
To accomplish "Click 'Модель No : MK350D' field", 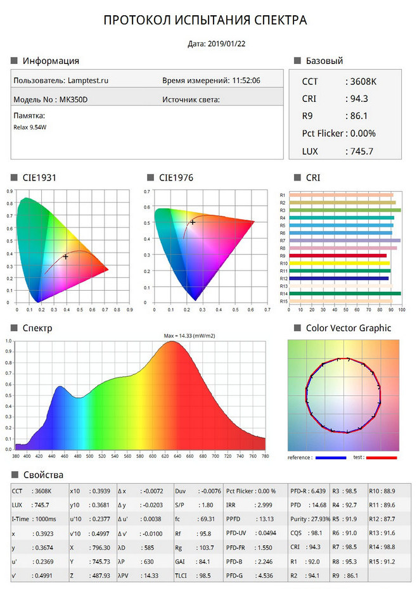I will pos(51,99).
